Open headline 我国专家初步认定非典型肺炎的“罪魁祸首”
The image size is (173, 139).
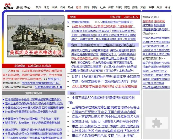click(x=104, y=26)
